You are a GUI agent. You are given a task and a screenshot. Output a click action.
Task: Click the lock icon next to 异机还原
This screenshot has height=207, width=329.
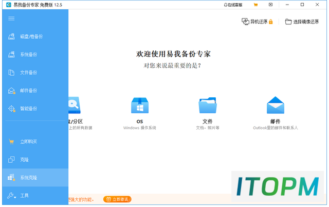point(271,22)
